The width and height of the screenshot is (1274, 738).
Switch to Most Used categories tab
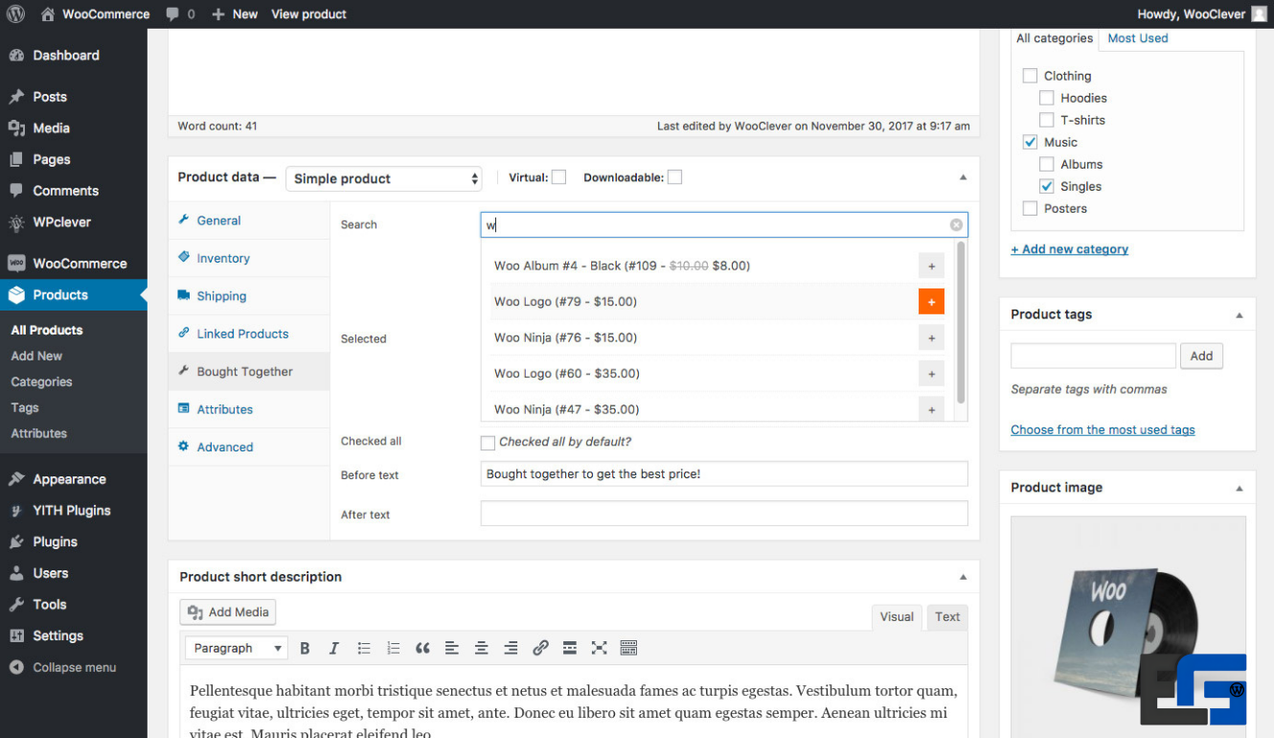[x=1138, y=38]
